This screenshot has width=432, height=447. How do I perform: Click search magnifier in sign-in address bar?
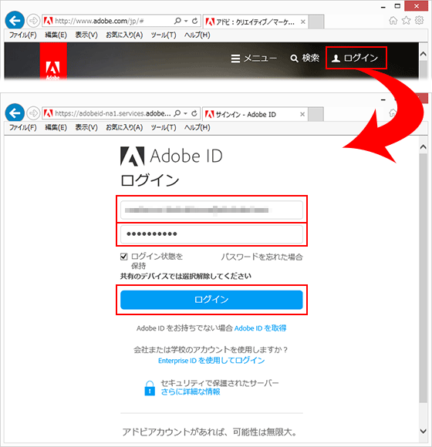[177, 113]
